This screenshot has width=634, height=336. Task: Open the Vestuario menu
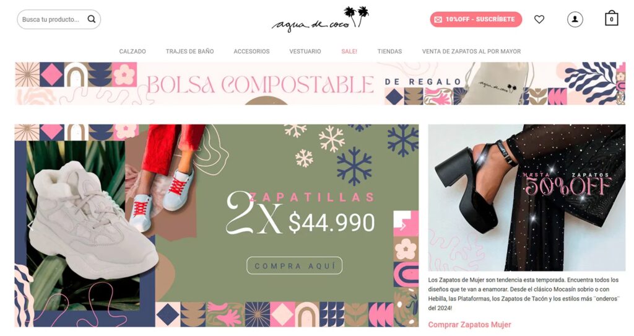click(x=305, y=51)
